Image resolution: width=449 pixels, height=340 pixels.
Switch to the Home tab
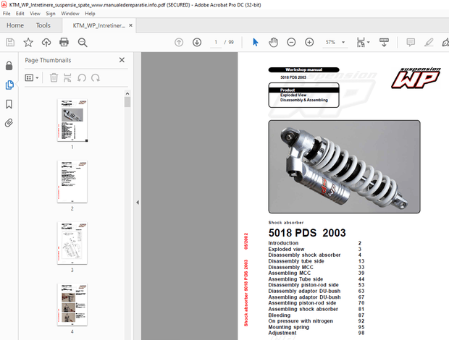pyautogui.click(x=15, y=25)
